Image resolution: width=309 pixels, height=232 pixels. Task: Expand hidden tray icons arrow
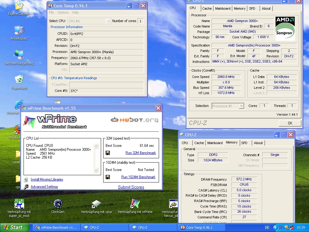click(x=275, y=227)
